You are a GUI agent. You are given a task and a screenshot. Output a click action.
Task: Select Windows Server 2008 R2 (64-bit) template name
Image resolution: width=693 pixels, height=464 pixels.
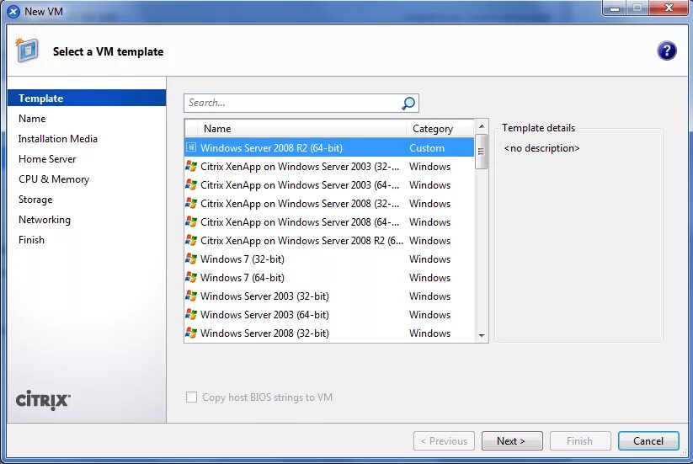tap(271, 148)
